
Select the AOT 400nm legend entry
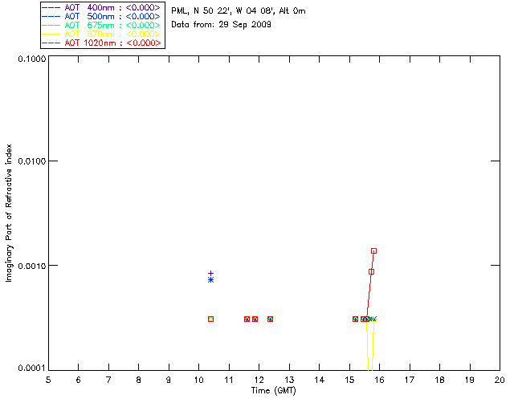pos(101,7)
